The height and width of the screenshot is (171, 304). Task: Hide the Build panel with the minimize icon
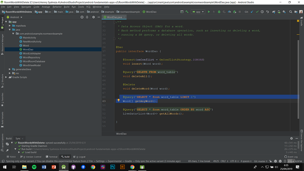[296, 138]
